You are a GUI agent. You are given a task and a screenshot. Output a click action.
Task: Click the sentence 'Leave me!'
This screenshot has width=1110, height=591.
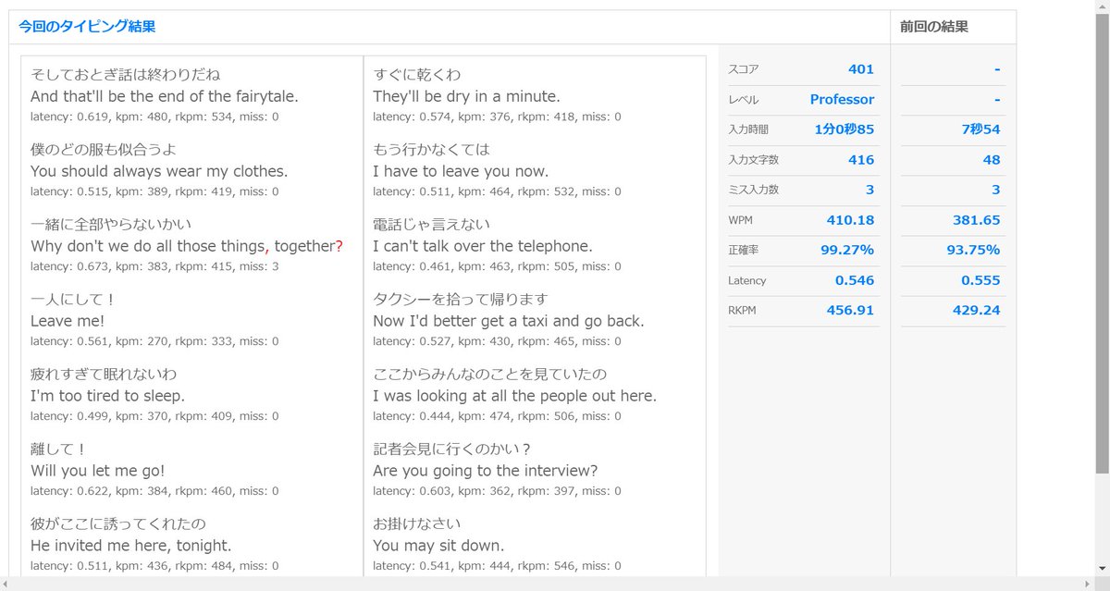[68, 321]
